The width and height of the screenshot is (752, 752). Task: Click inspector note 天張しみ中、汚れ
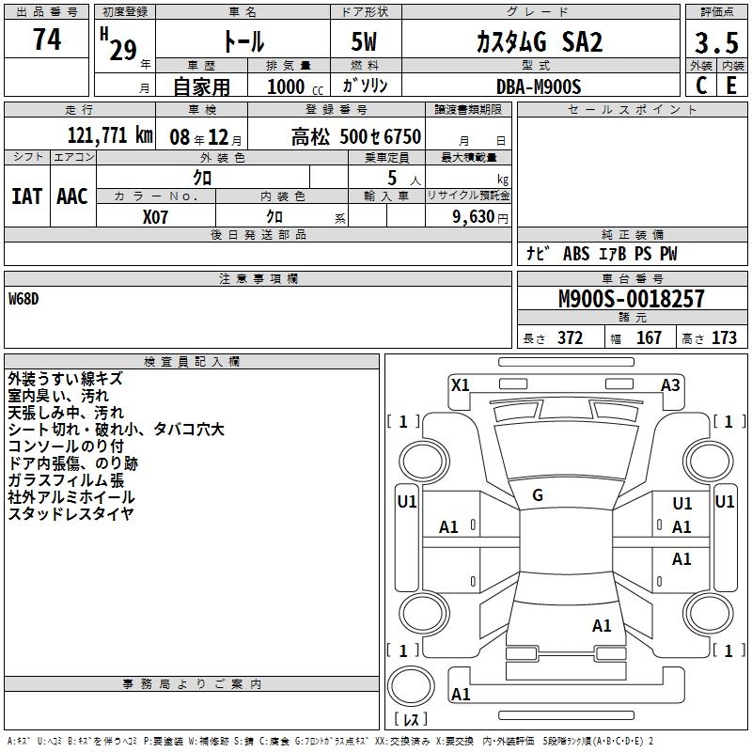[x=66, y=413]
